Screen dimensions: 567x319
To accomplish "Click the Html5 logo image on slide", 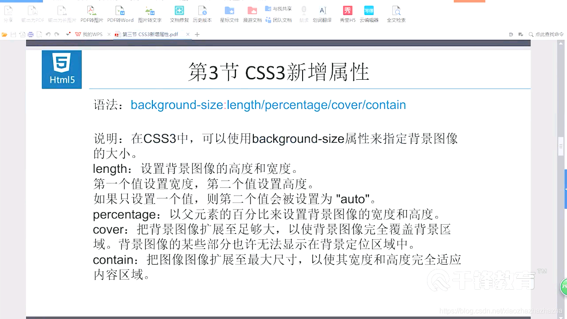I will (x=62, y=70).
